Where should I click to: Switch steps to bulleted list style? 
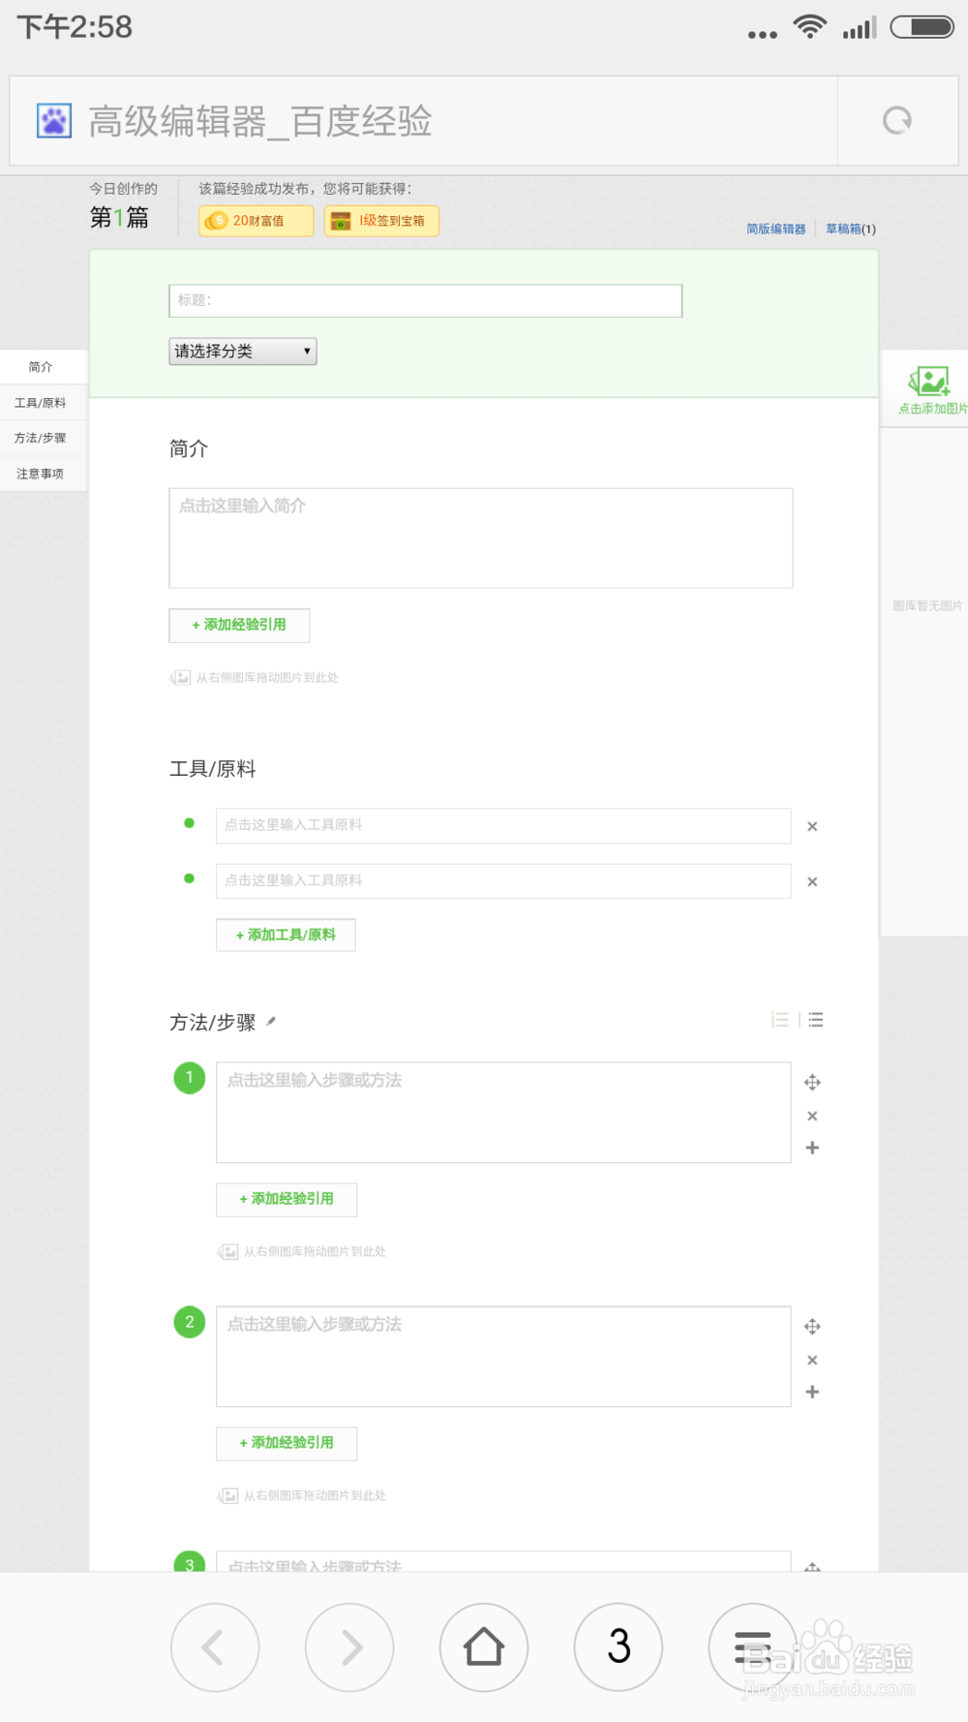click(x=816, y=1019)
